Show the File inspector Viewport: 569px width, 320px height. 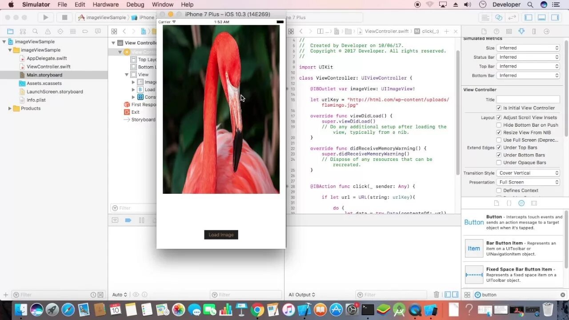[484, 32]
